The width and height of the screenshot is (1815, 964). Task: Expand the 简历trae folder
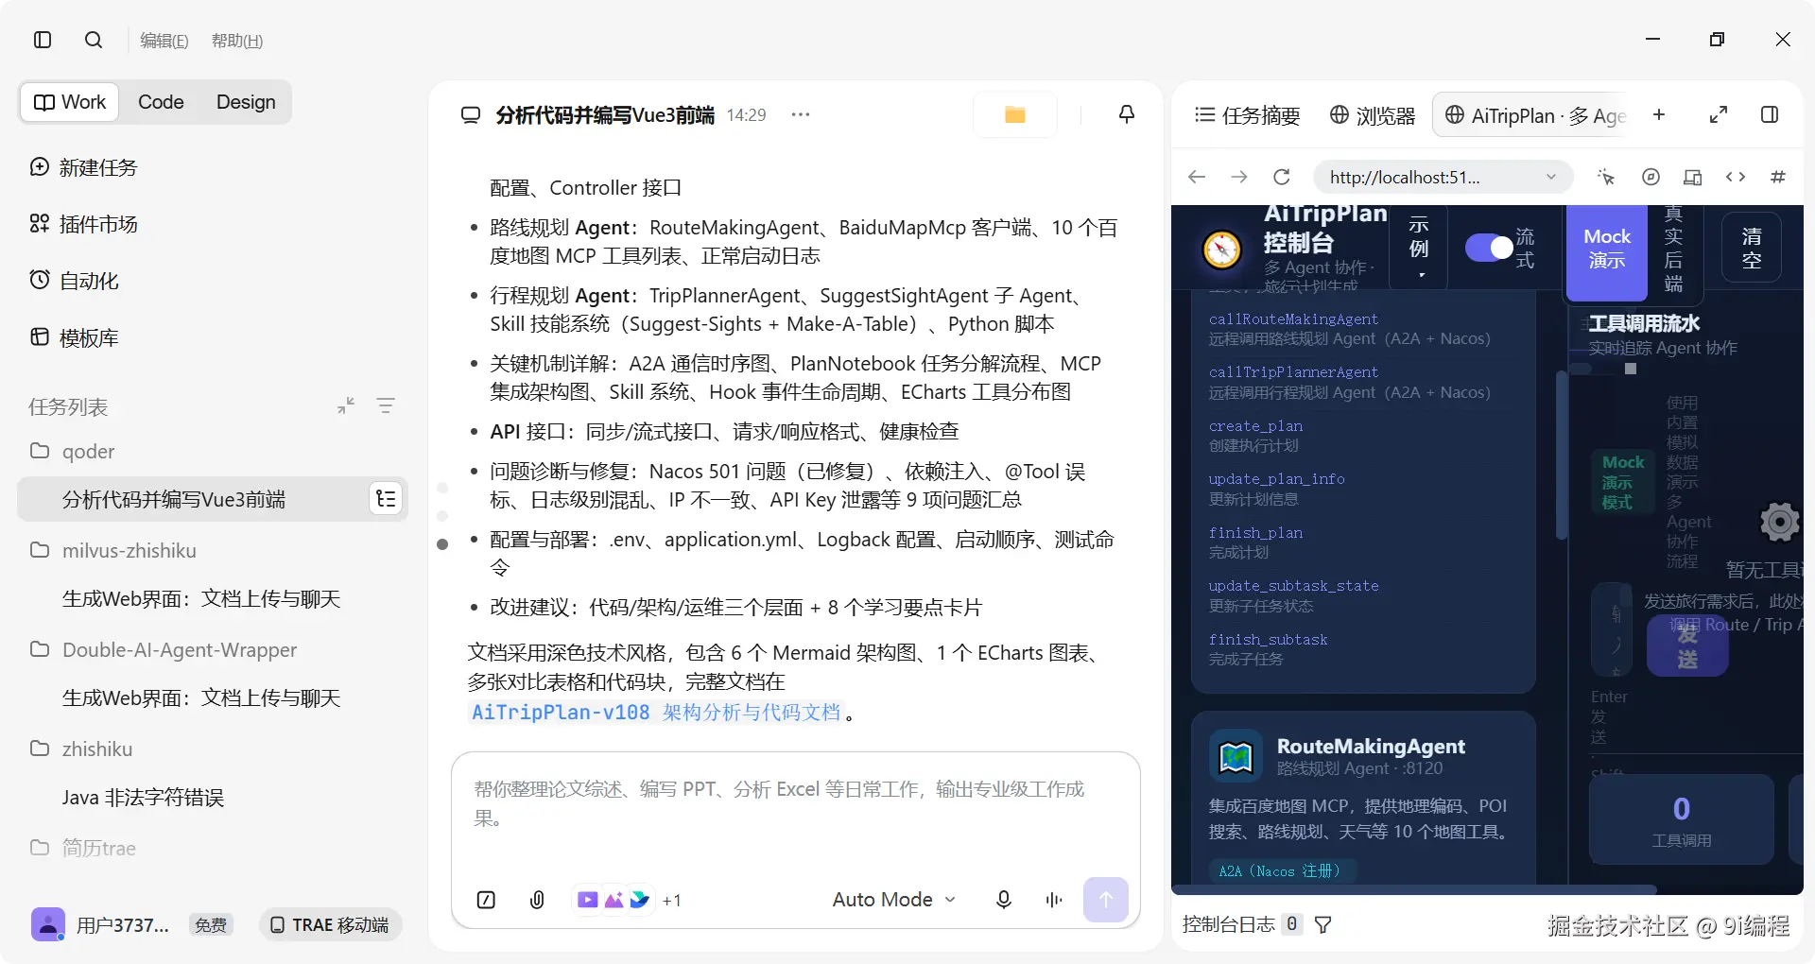pos(83,848)
